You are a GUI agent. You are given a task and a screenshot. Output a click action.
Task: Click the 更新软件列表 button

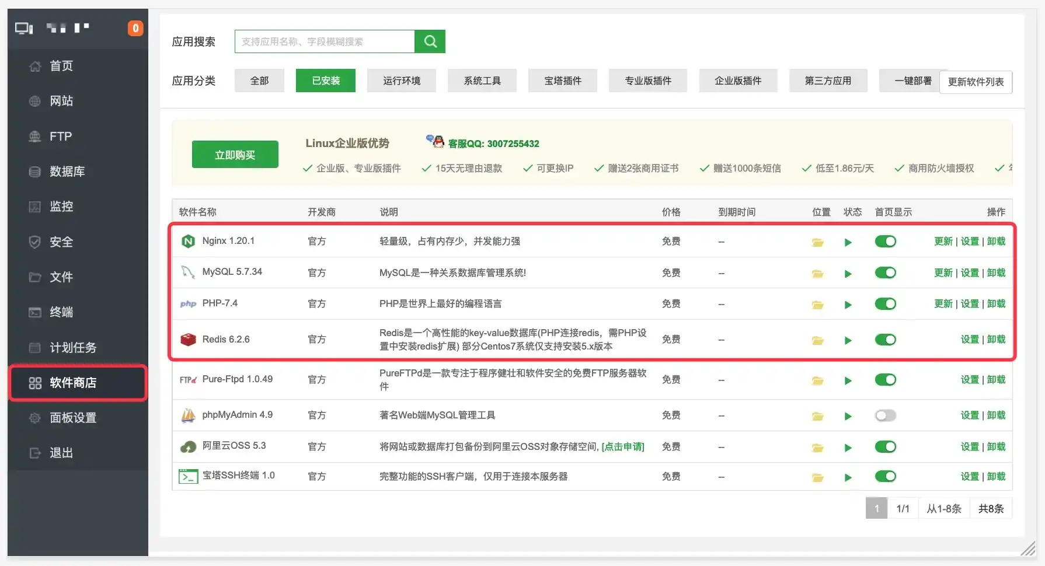(975, 82)
